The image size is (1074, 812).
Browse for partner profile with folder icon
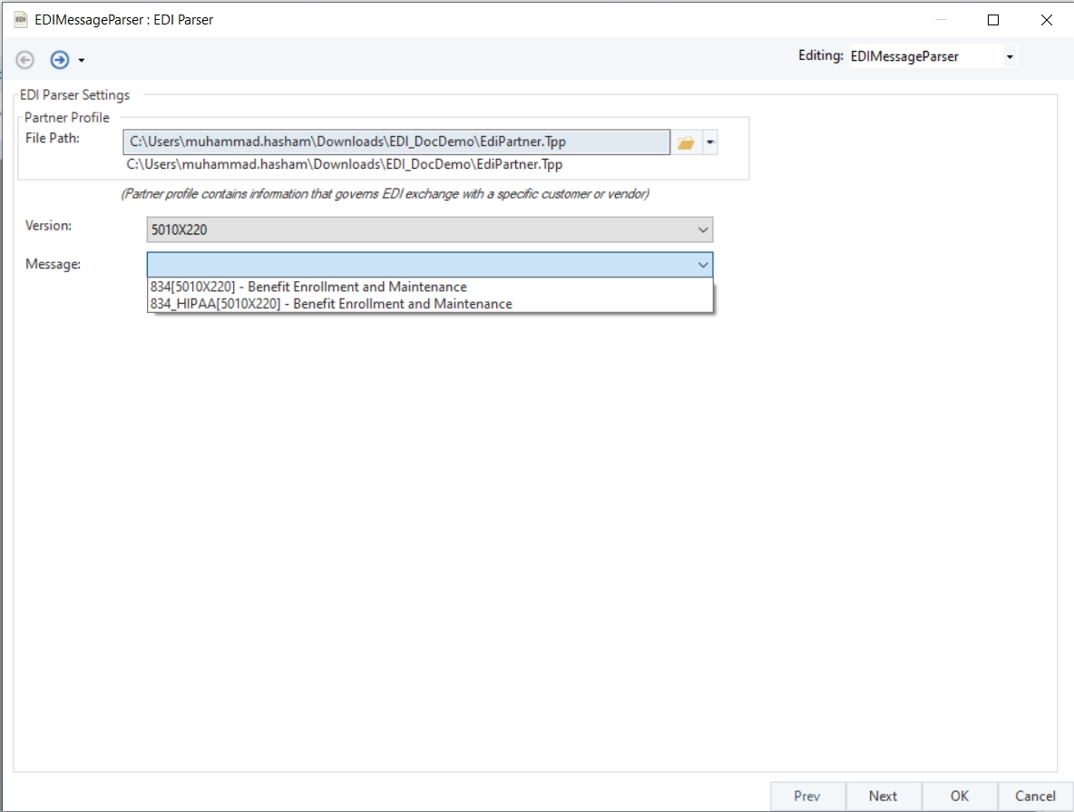(686, 142)
